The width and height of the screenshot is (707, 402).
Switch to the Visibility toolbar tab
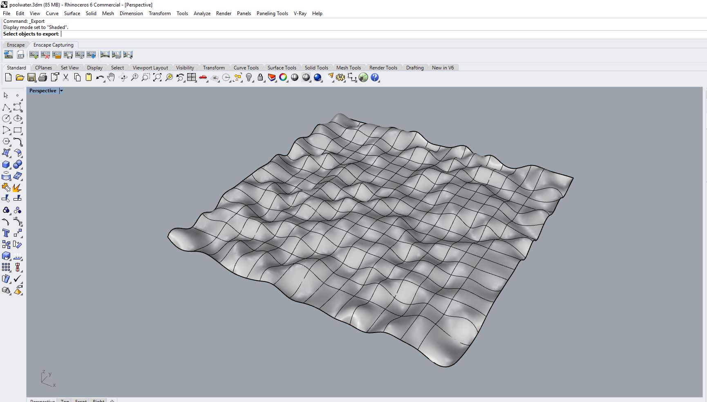click(x=185, y=68)
